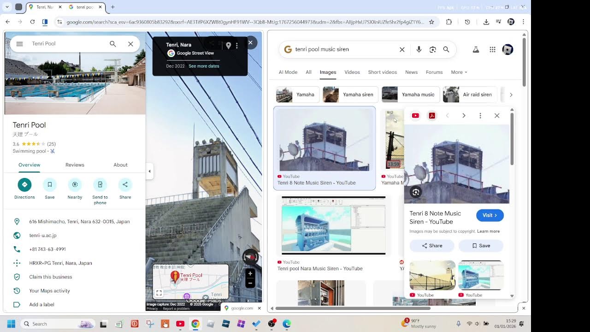Click the Visit button in preview
The height and width of the screenshot is (332, 590).
(490, 215)
